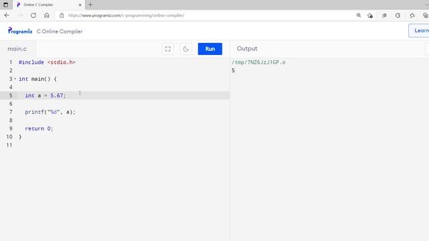The height and width of the screenshot is (241, 429).
Task: Click the printf("%d", a); line
Action: pos(50,112)
